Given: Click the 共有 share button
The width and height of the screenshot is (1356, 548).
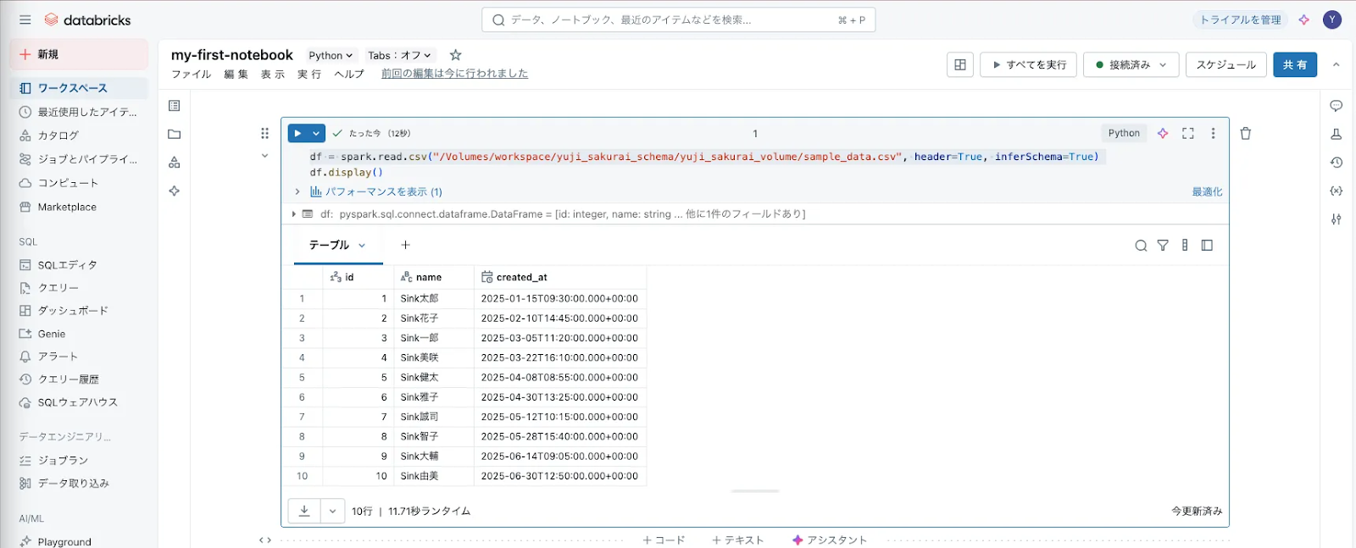Looking at the screenshot, I should (x=1295, y=64).
